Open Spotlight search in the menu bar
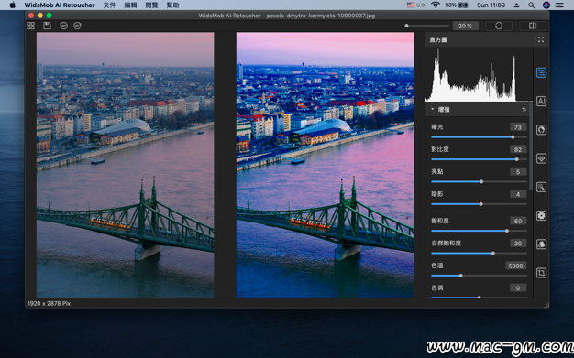Image resolution: width=574 pixels, height=358 pixels. click(x=531, y=5)
